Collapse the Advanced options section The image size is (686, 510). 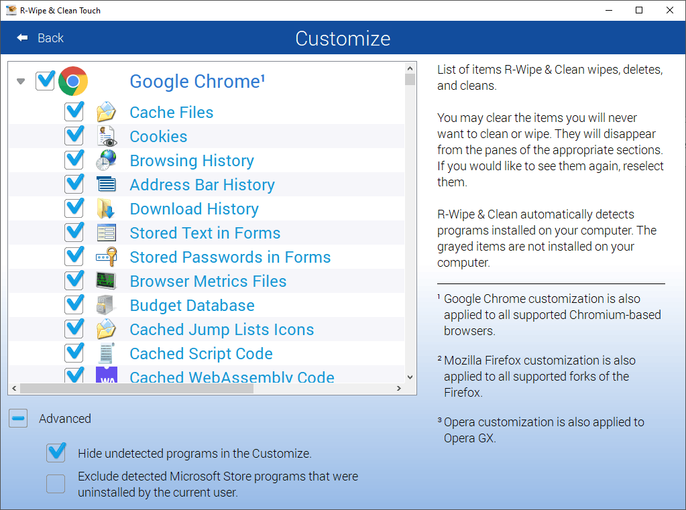coord(18,419)
